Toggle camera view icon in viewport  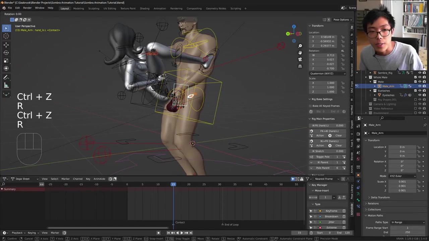point(300,59)
